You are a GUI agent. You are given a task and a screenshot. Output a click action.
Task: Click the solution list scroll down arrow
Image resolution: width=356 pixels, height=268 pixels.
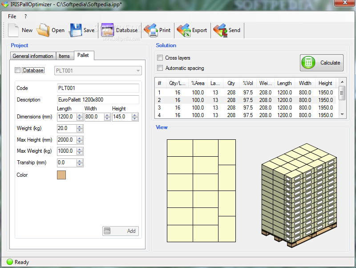342,114
